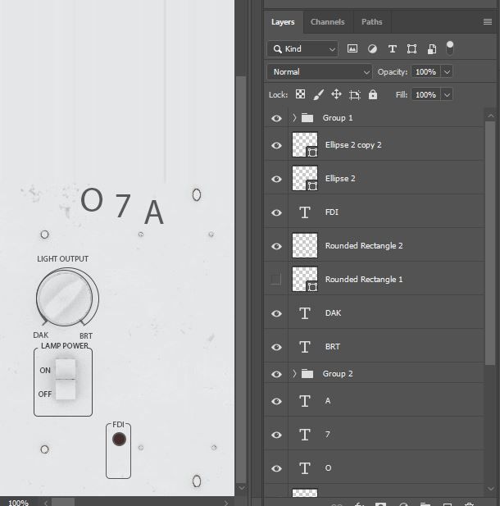The height and width of the screenshot is (506, 500).
Task: Click BRT layer type icon
Action: point(305,347)
